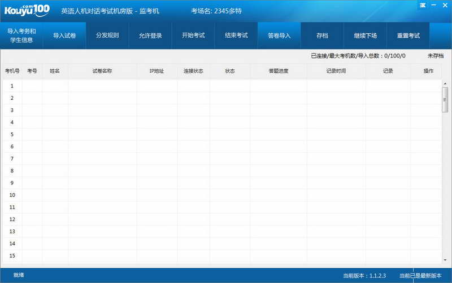Sort by 考机号 column header
Image resolution: width=452 pixels, height=283 pixels.
click(12, 71)
